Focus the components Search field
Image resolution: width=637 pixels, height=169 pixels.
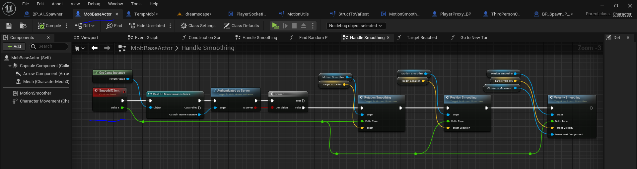coord(49,47)
